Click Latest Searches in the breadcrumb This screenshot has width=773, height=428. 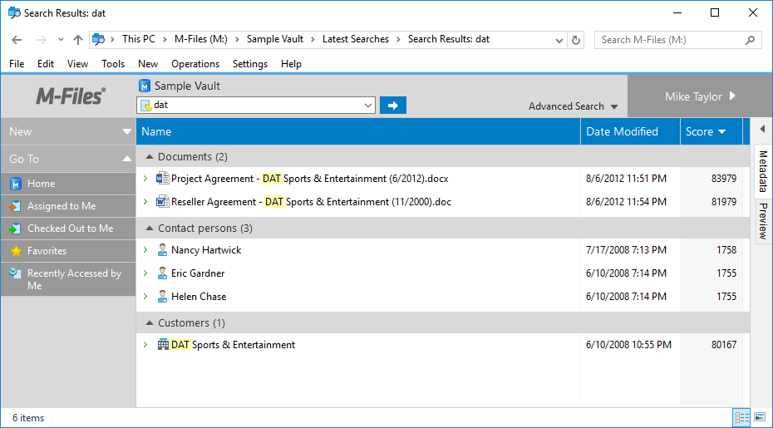pos(356,39)
